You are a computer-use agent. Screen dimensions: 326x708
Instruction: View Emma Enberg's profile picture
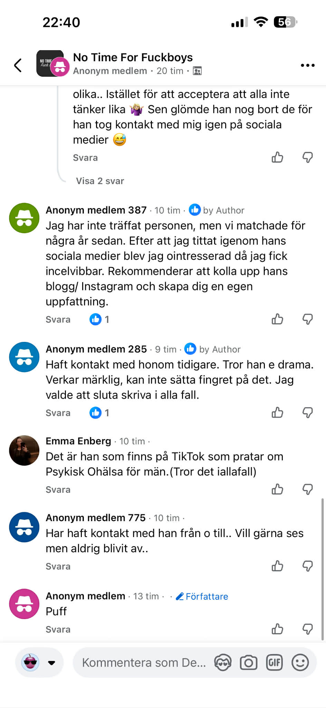click(x=24, y=450)
